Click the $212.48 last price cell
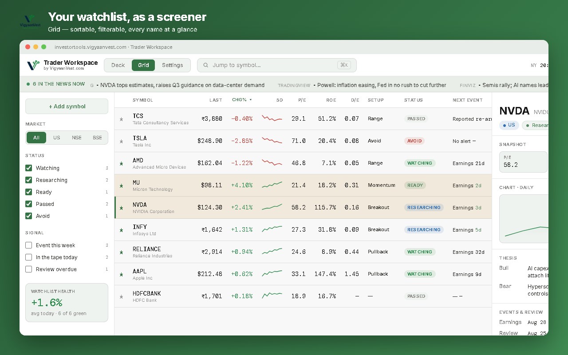This screenshot has width=568, height=355. tap(210, 274)
